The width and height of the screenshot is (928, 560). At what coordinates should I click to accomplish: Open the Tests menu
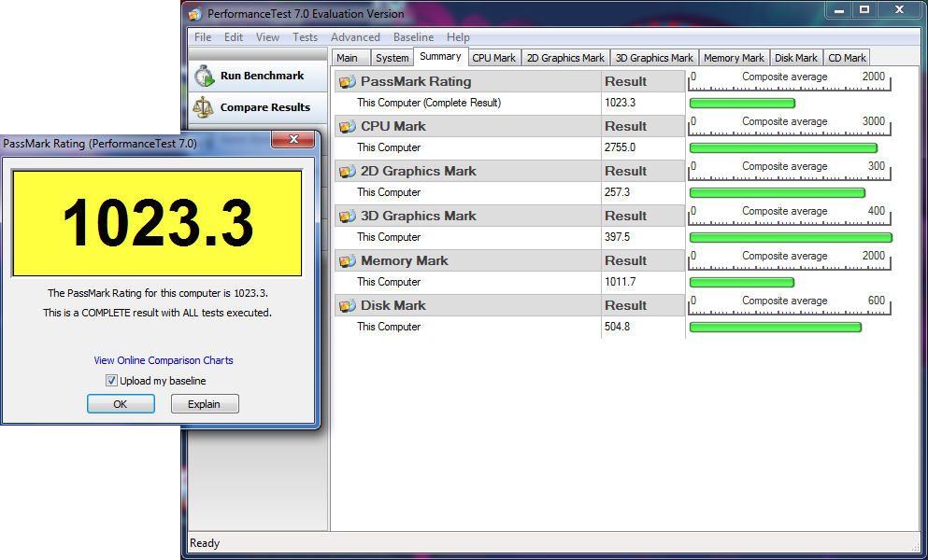coord(305,37)
